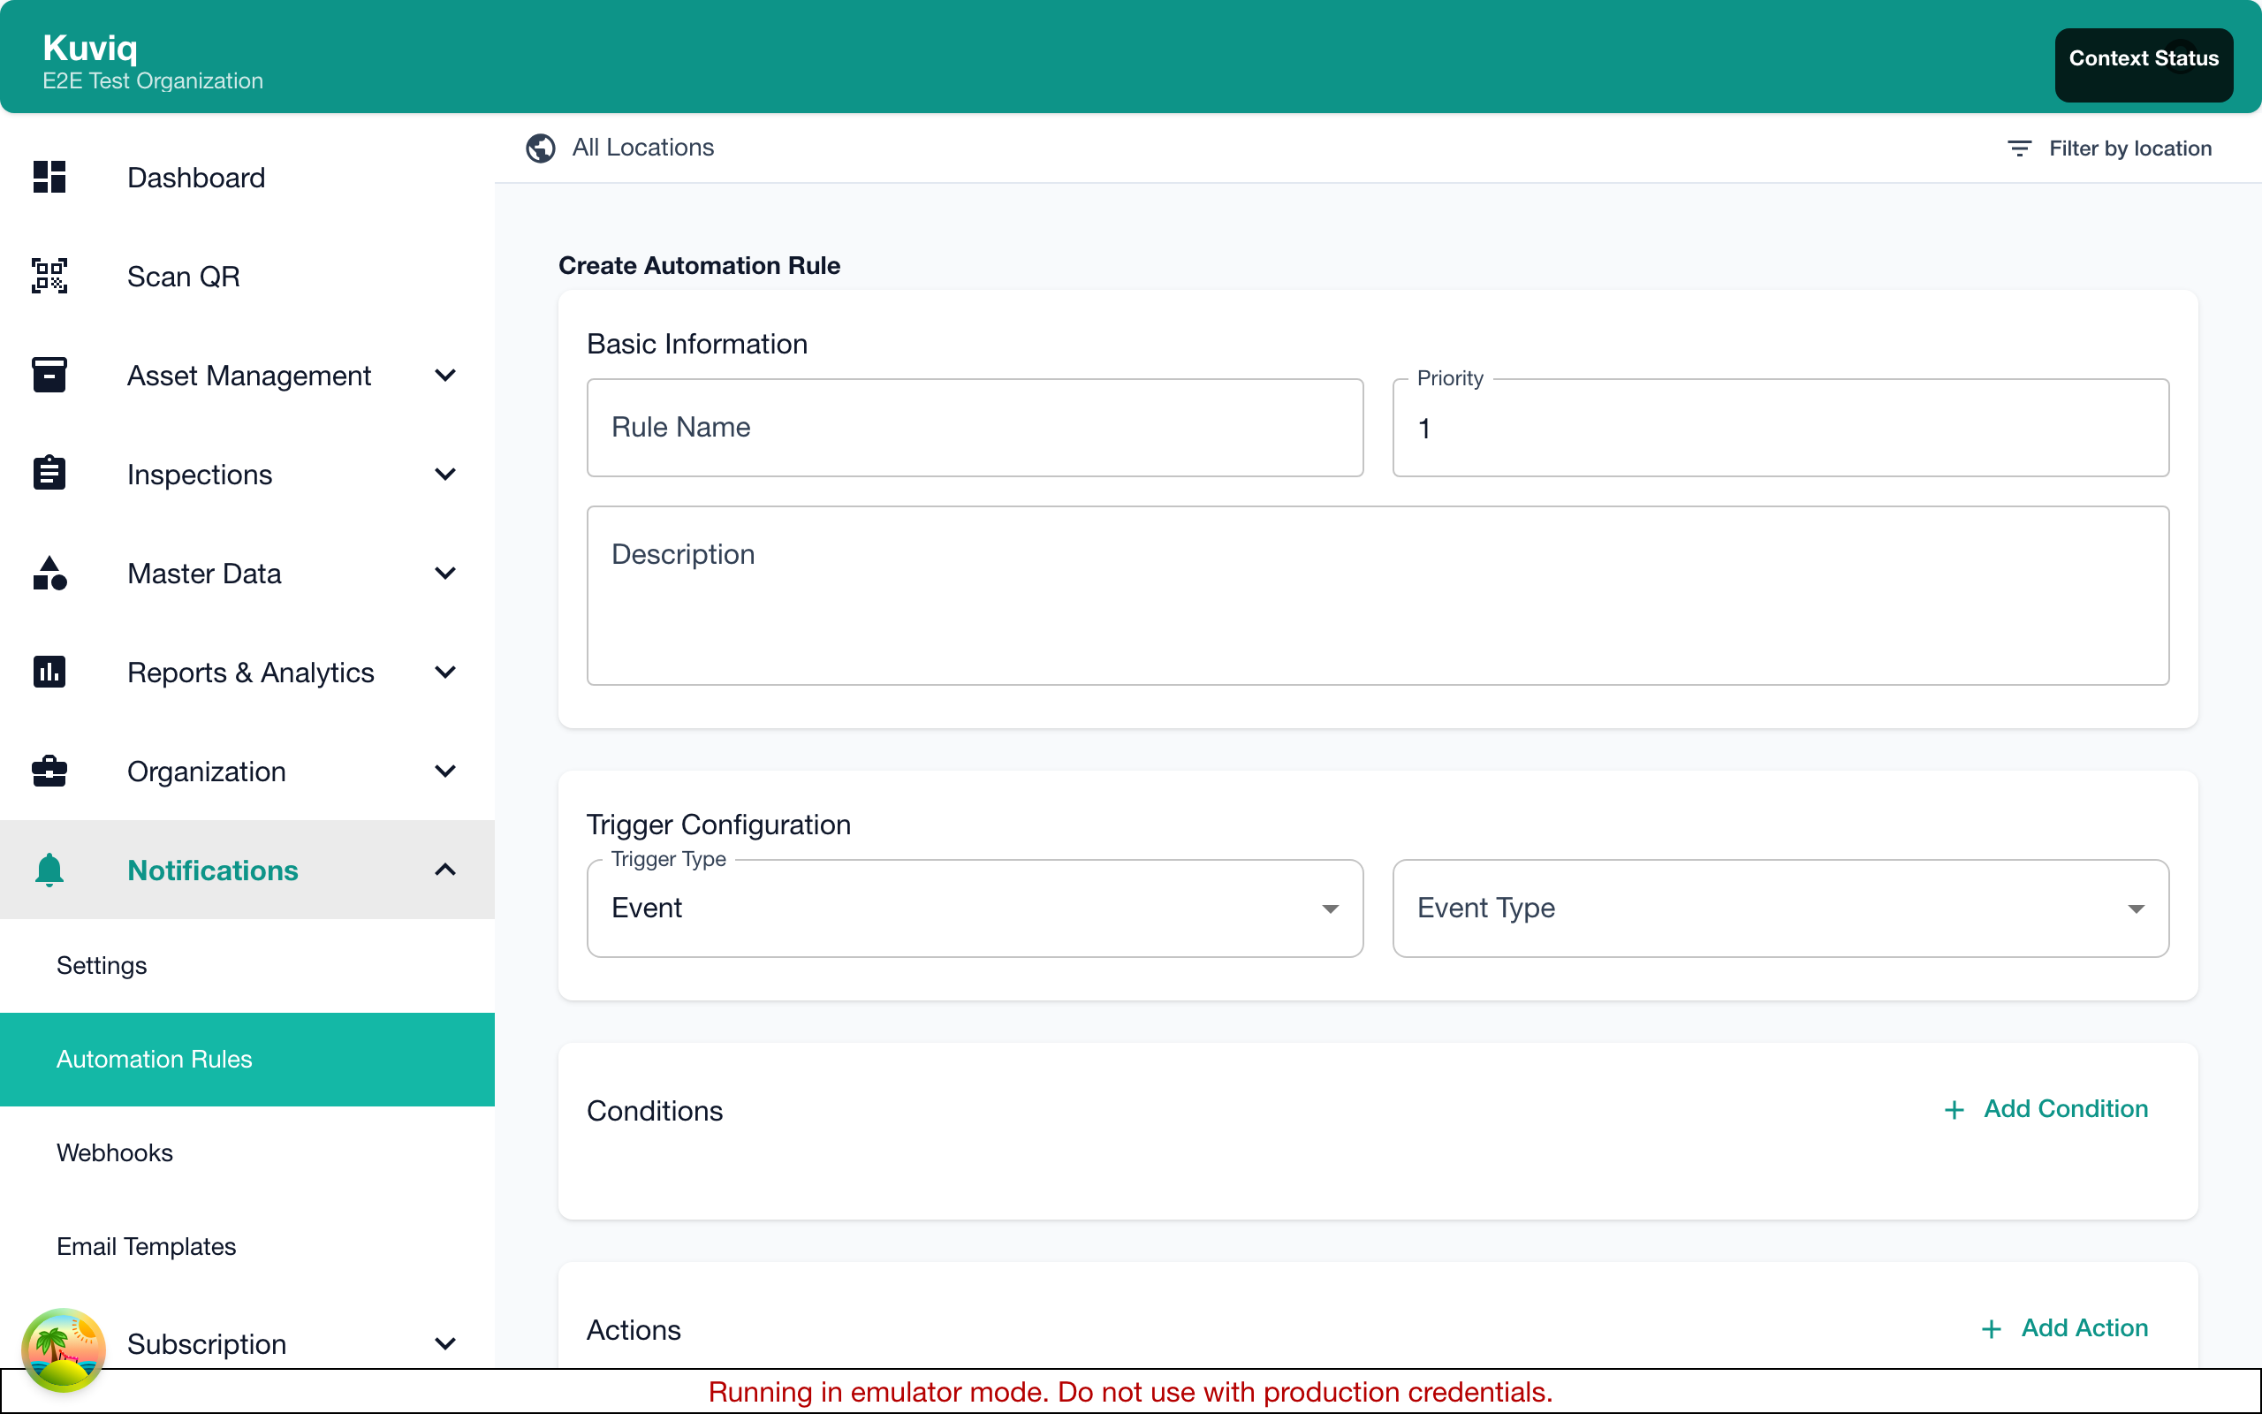Image resolution: width=2262 pixels, height=1414 pixels.
Task: Click the filter lines icon
Action: tap(2019, 148)
